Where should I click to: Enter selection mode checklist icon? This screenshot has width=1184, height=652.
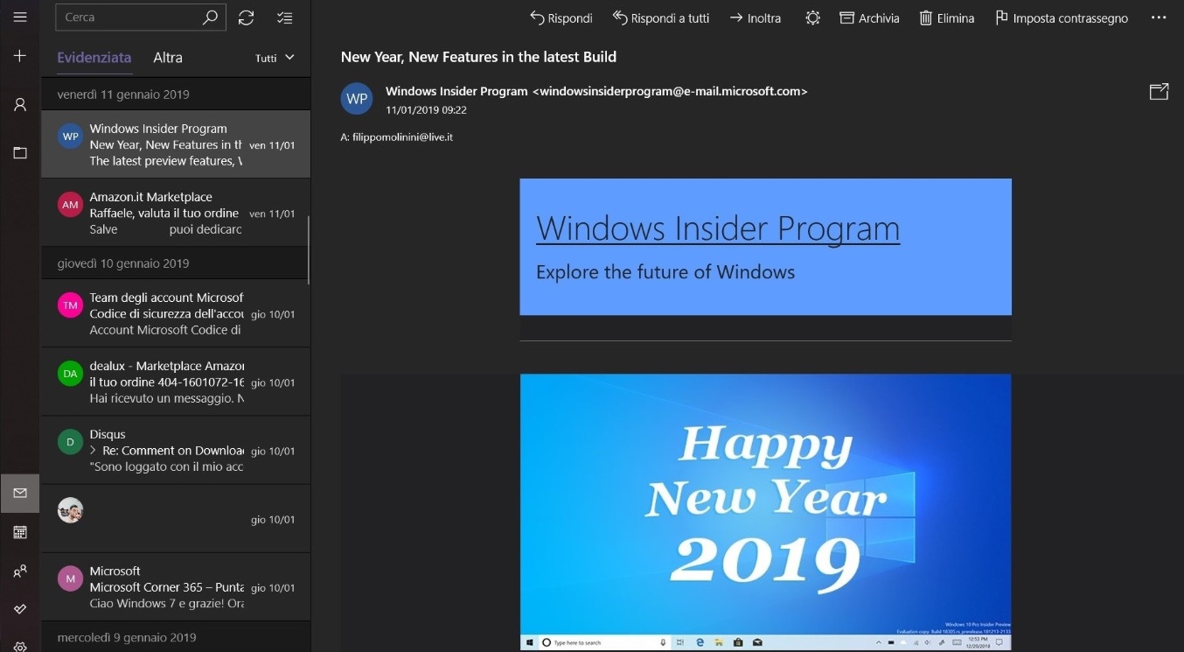284,18
